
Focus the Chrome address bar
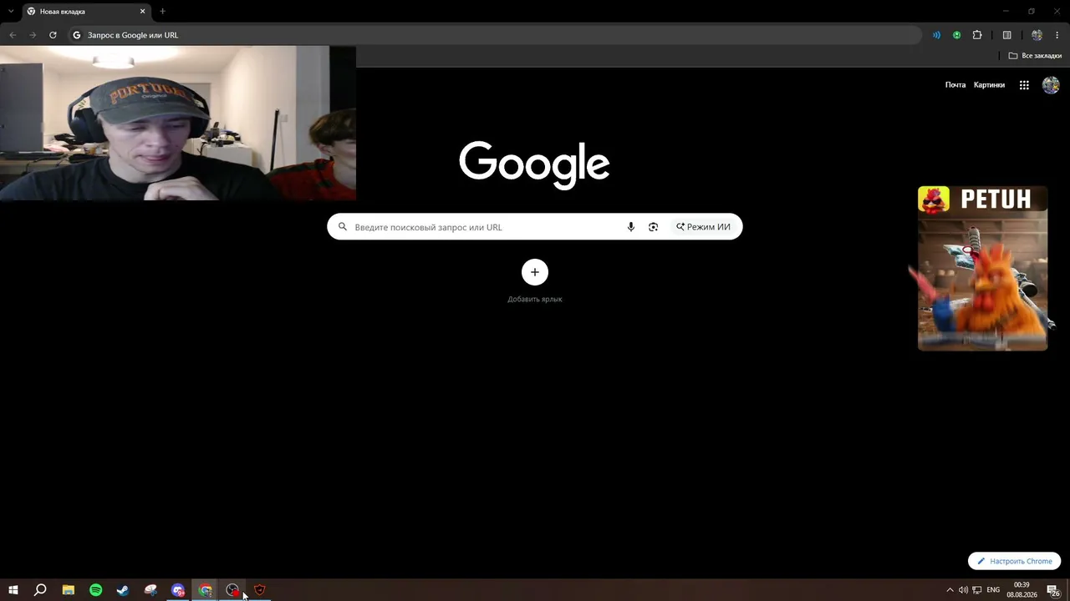click(x=493, y=35)
